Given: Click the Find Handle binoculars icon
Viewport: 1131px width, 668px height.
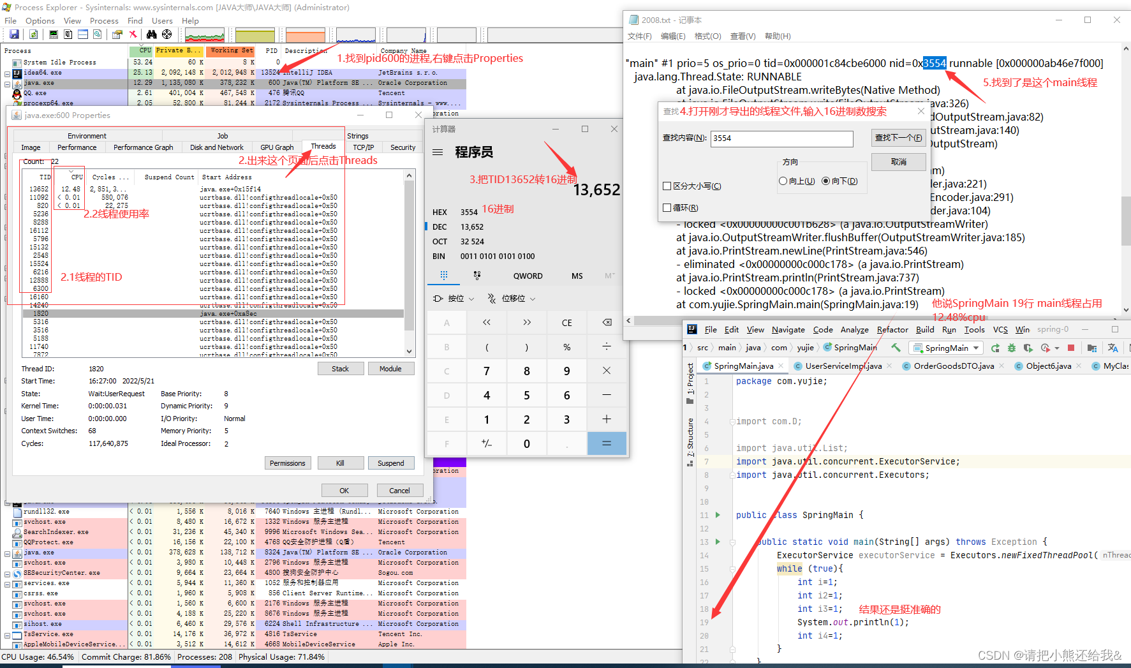Looking at the screenshot, I should [x=152, y=34].
